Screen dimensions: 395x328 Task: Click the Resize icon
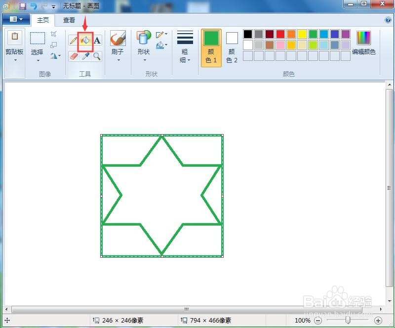coord(54,45)
